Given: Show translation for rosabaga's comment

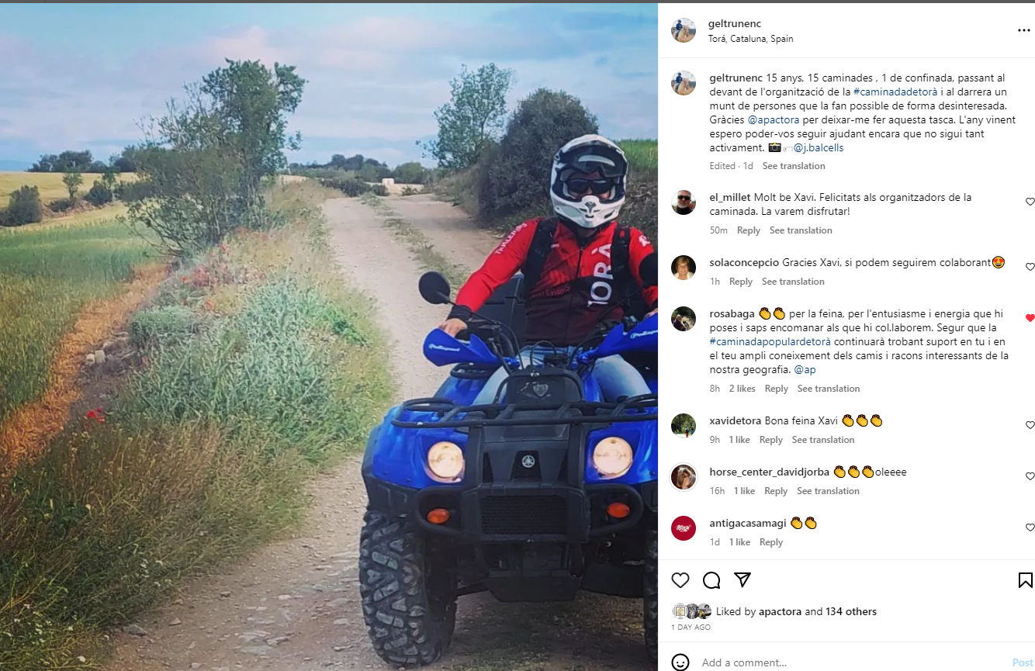Looking at the screenshot, I should click(x=829, y=389).
